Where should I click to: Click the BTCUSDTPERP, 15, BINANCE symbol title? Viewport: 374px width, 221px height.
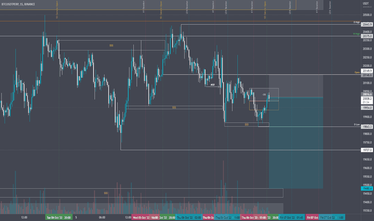click(18, 4)
